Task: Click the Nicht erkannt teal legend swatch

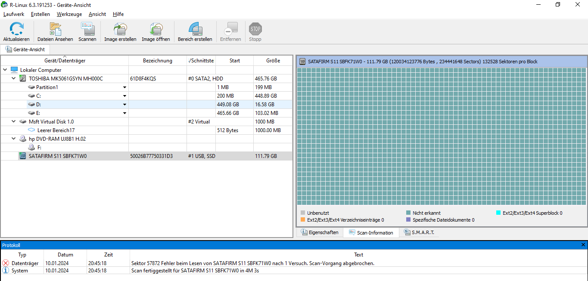Action: tap(408, 213)
